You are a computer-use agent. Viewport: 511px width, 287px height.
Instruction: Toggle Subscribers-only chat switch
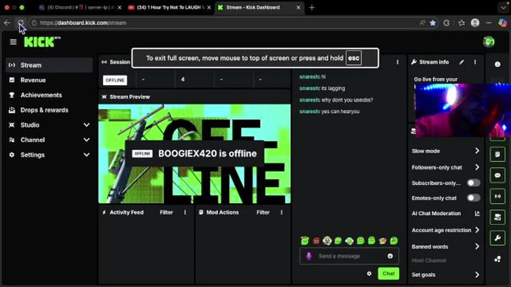(473, 183)
